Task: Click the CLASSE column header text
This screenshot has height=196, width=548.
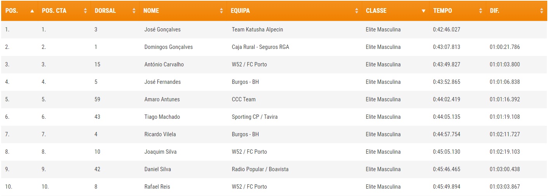Action: coord(376,11)
